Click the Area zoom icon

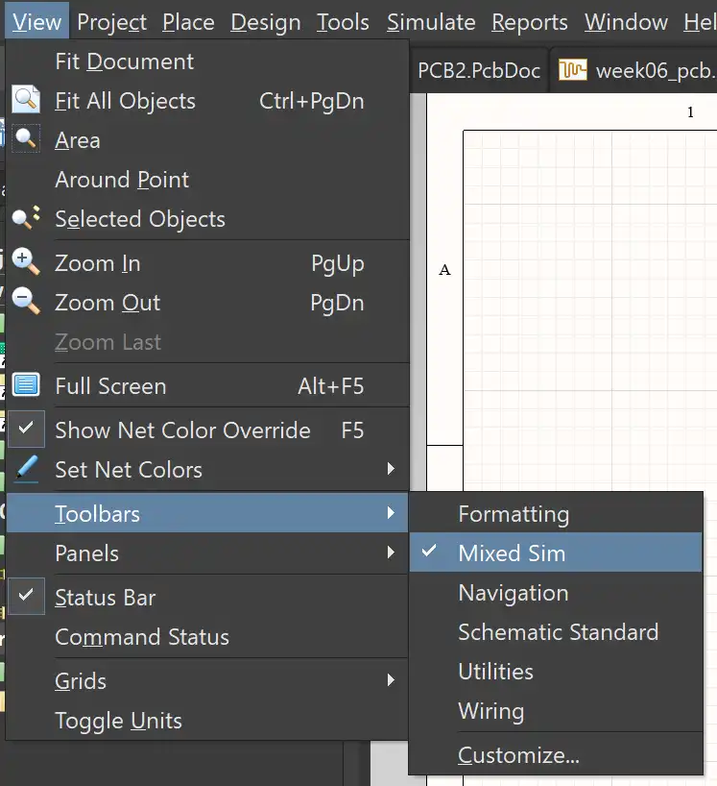[x=26, y=139]
